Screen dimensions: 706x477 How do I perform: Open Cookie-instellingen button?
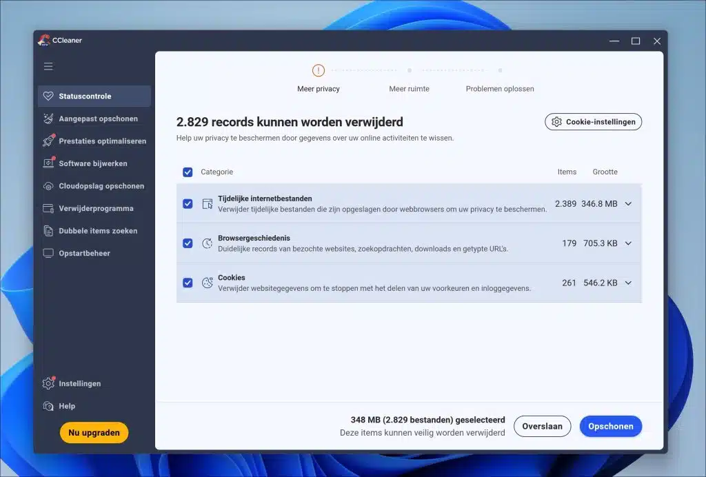point(594,122)
